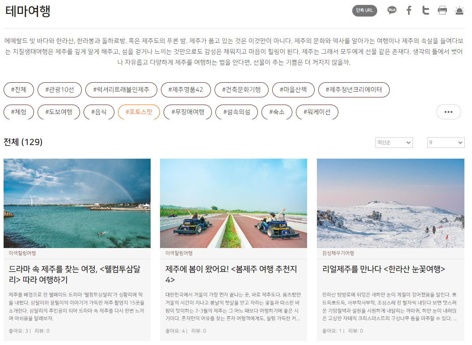
Task: Share this page on Facebook
Action: pyautogui.click(x=409, y=10)
